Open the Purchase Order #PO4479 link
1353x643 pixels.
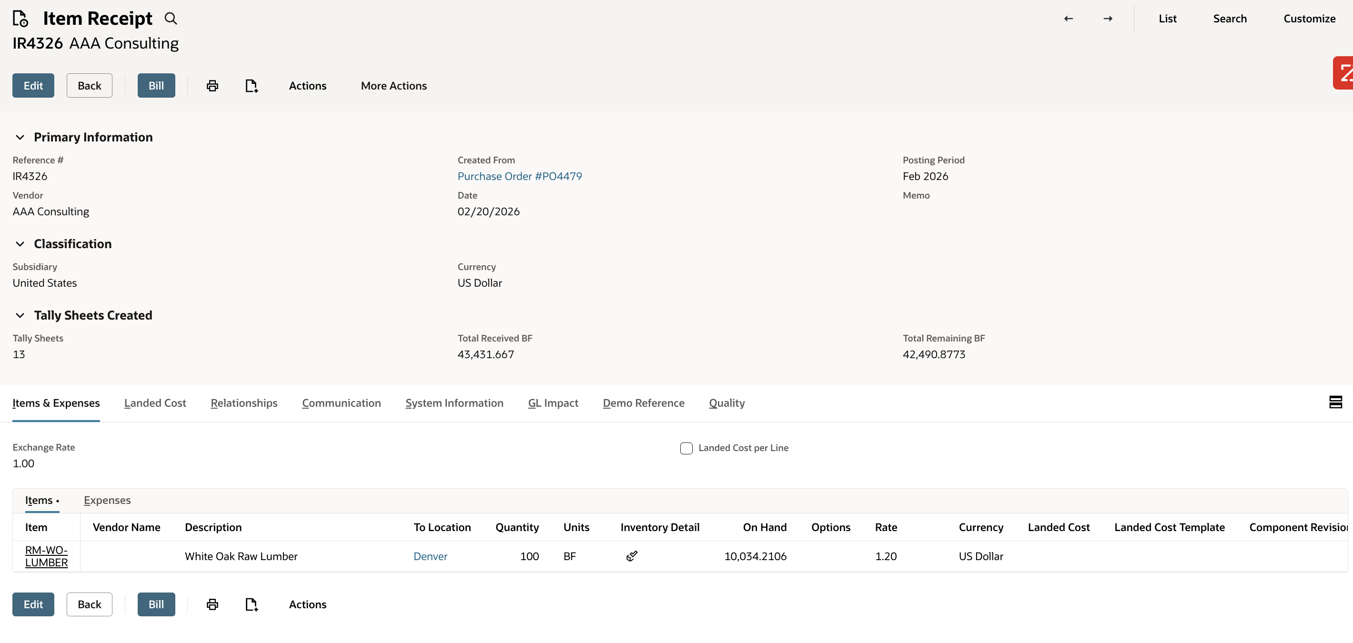pos(519,176)
